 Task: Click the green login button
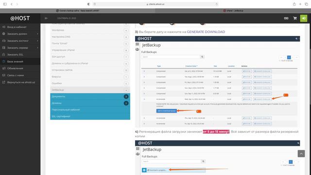[303, 18]
